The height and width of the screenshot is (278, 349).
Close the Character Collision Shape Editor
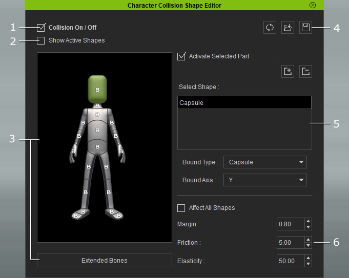tap(313, 5)
